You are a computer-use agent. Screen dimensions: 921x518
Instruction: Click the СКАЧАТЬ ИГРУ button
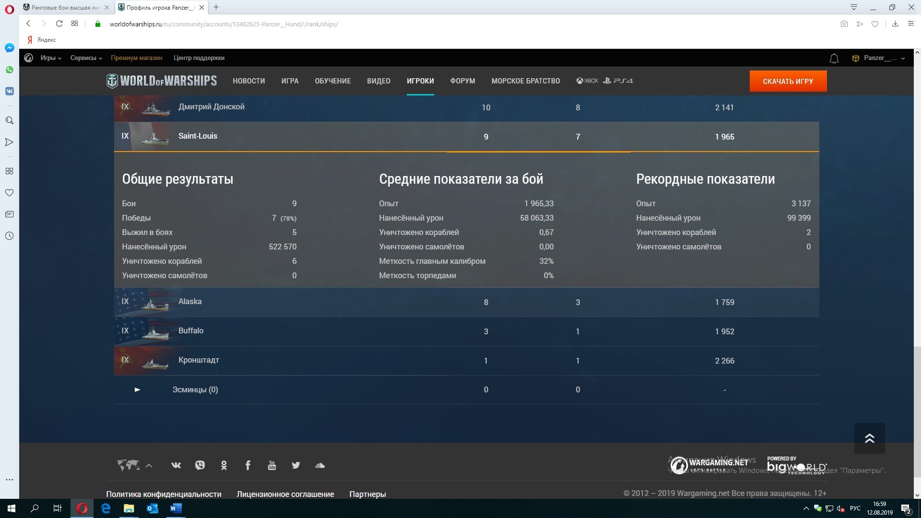pyautogui.click(x=788, y=81)
